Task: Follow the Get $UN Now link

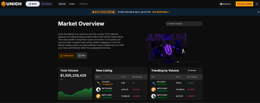Action: point(161,12)
